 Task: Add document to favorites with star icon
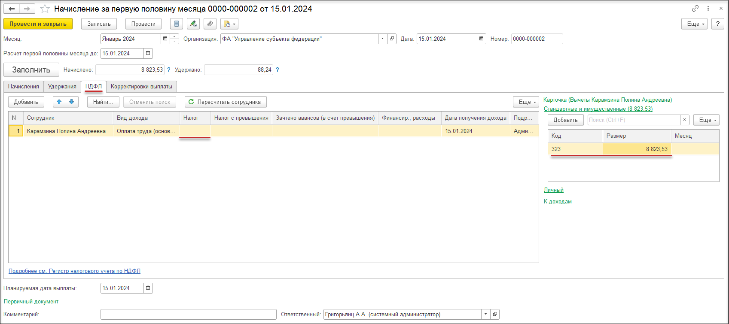pyautogui.click(x=45, y=9)
